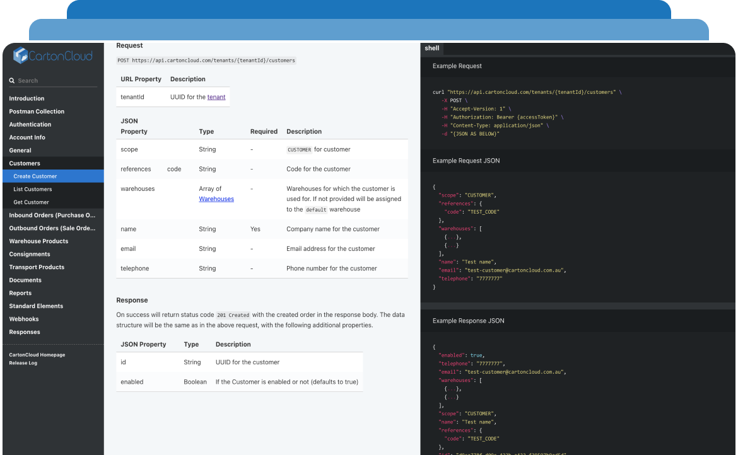
Task: Click the CartonCloud cube logo icon
Action: 21,55
